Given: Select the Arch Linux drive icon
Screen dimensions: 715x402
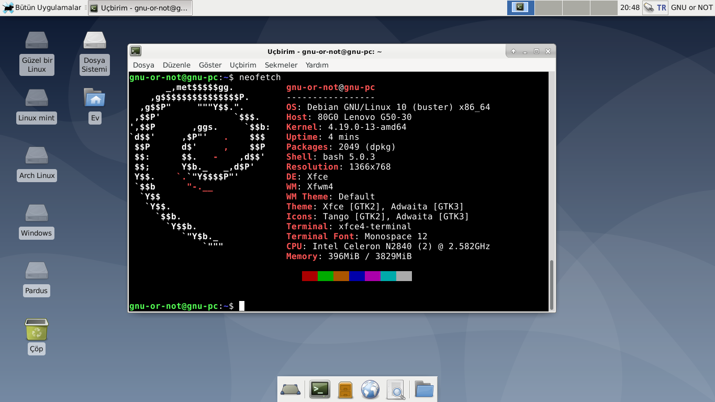Looking at the screenshot, I should (x=37, y=155).
